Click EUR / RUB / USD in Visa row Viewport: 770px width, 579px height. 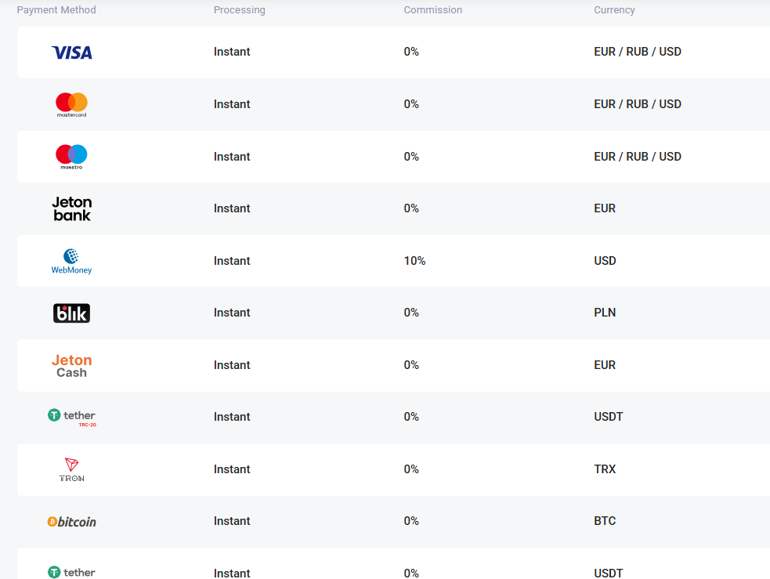click(637, 52)
